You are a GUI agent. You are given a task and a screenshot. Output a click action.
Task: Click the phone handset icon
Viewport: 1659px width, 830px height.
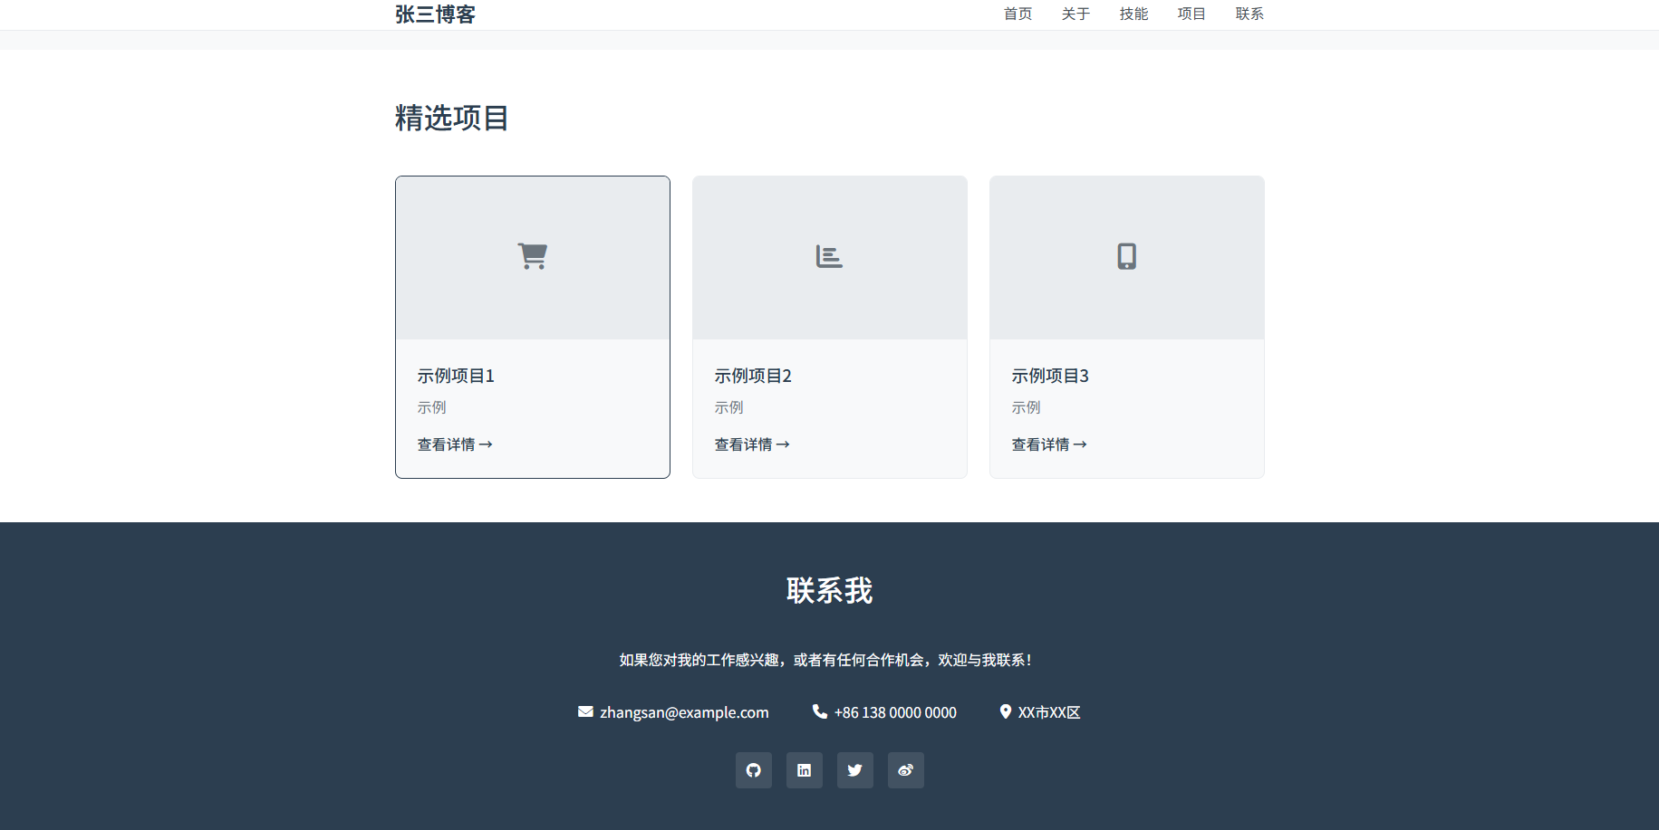coord(819,711)
